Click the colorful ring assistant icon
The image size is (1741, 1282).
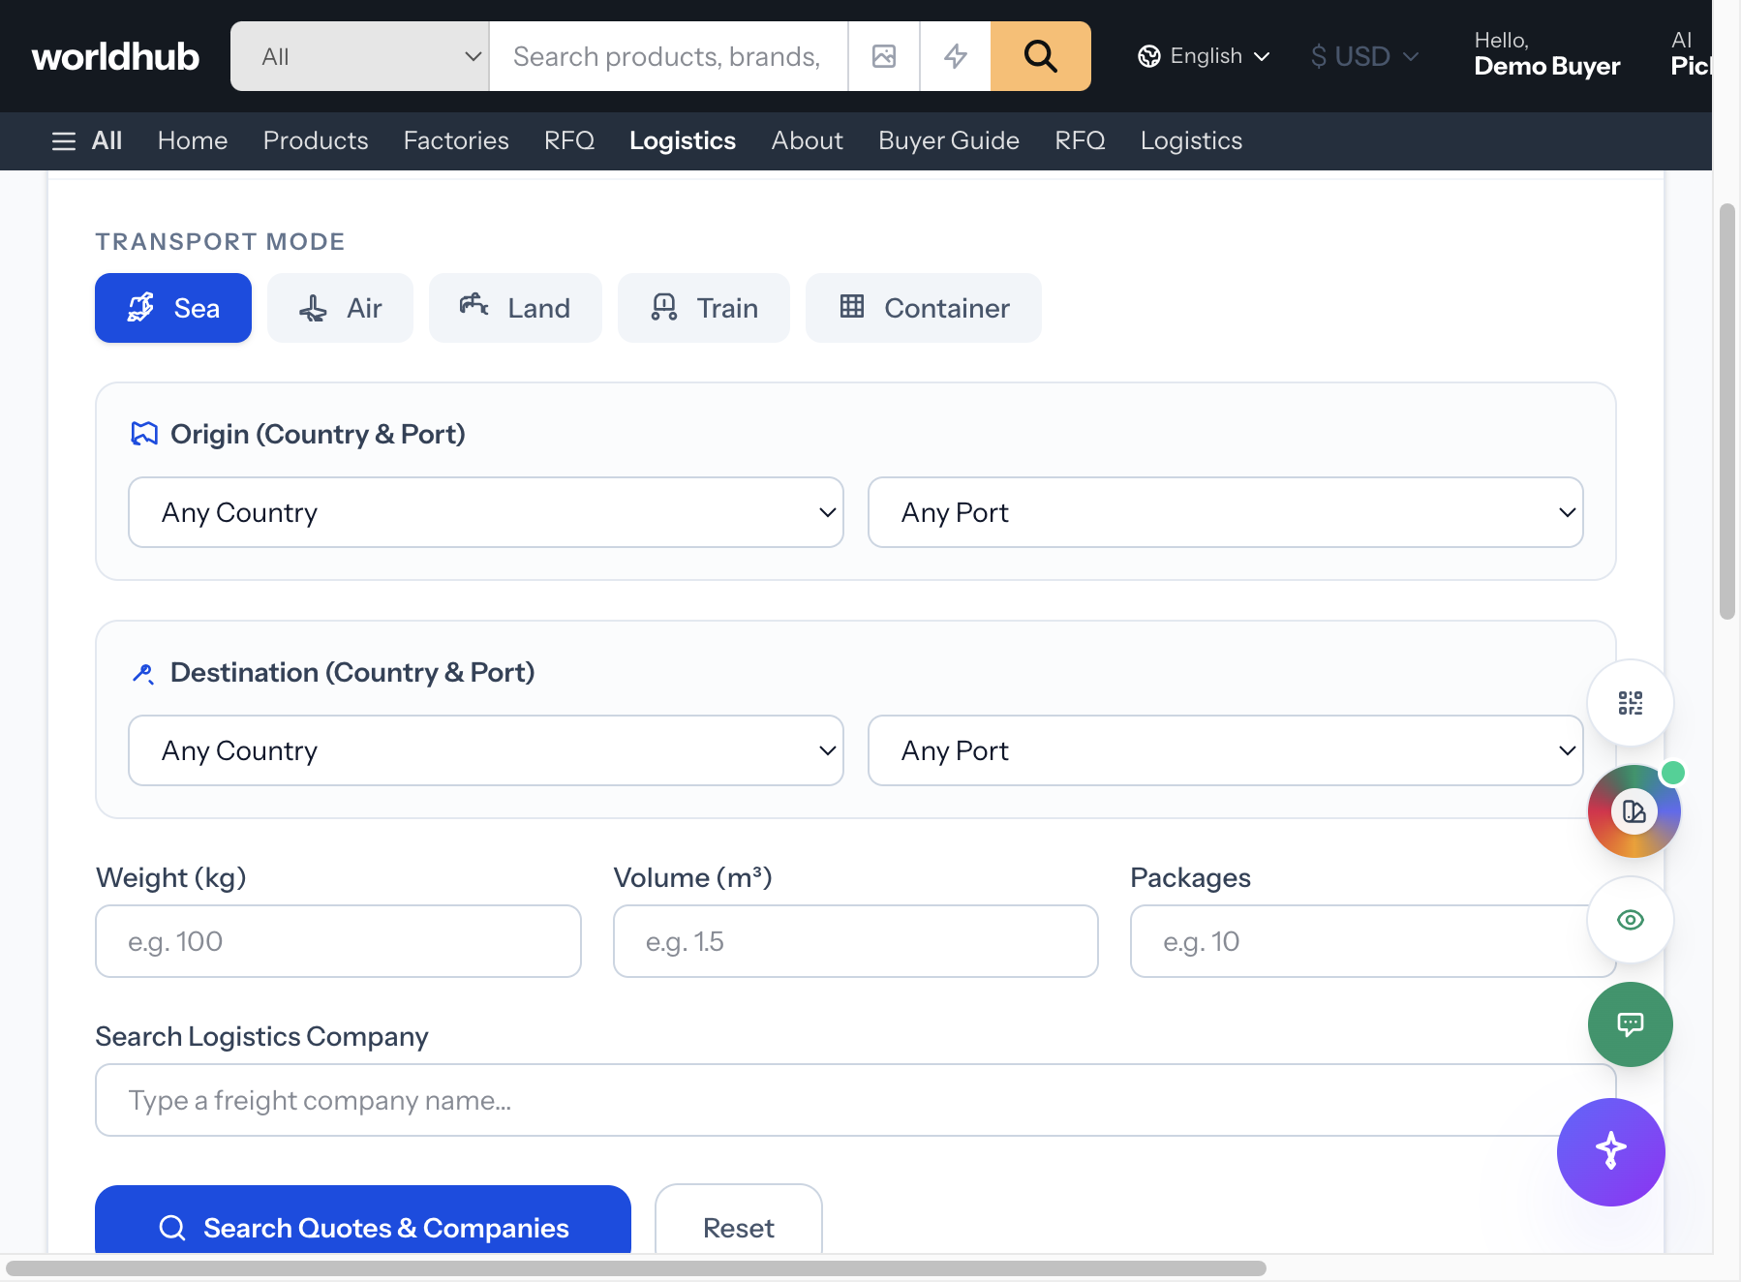(x=1634, y=811)
